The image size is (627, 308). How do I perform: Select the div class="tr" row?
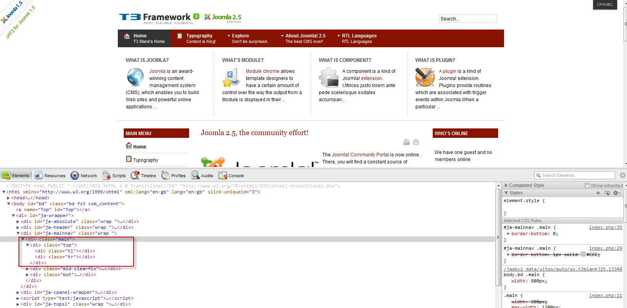[65, 257]
